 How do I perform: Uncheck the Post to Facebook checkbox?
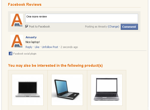pos(27,26)
